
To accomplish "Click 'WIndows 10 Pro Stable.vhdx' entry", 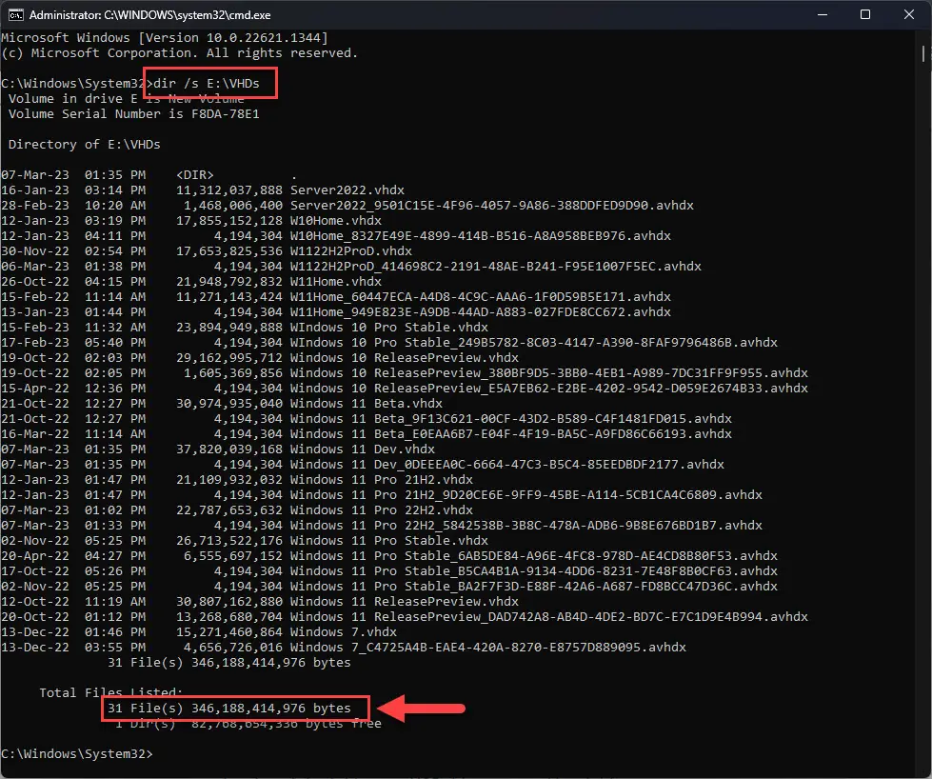I will point(388,327).
